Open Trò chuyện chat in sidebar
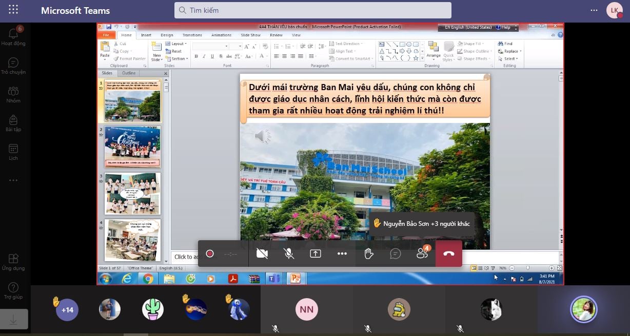 tap(13, 66)
